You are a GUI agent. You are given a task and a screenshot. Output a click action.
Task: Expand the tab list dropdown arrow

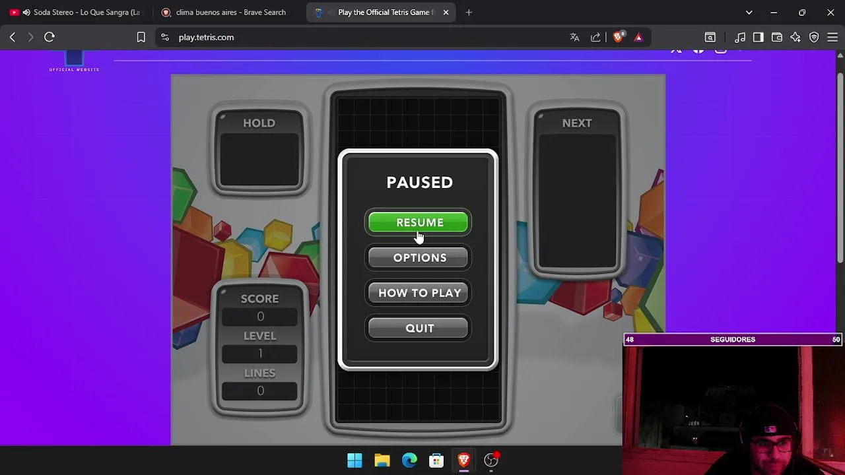pyautogui.click(x=749, y=13)
